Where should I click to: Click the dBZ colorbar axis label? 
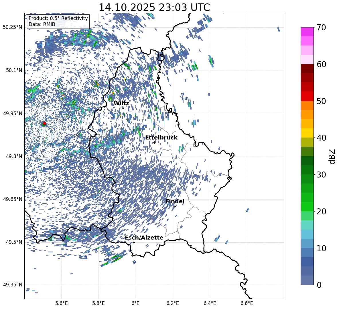(332, 156)
